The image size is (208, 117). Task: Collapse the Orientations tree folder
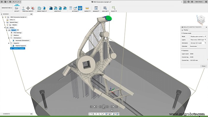click(9, 38)
